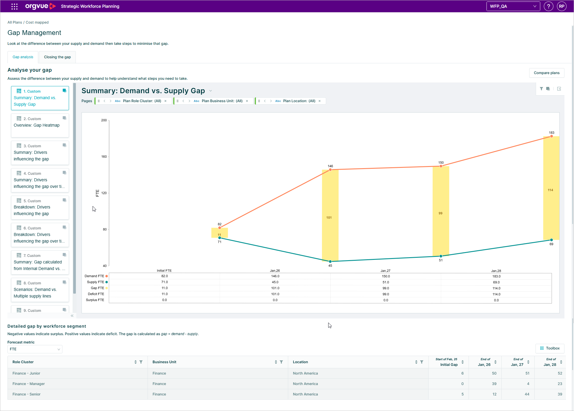Filter the Role Cluster column
The height and width of the screenshot is (411, 574).
click(141, 362)
